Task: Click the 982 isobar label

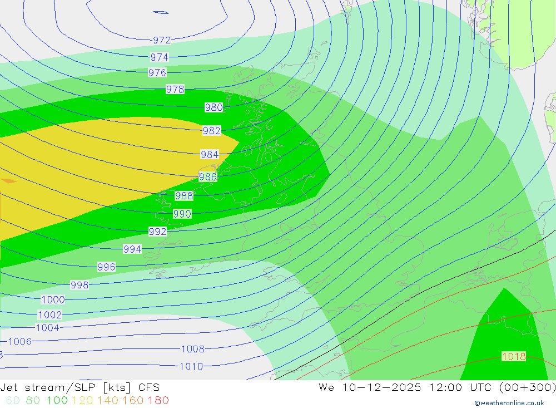Action: [x=212, y=131]
